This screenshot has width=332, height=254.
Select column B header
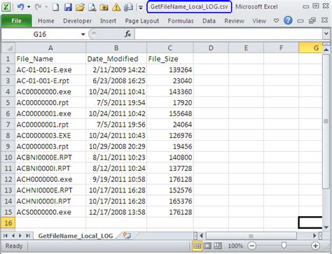116,48
